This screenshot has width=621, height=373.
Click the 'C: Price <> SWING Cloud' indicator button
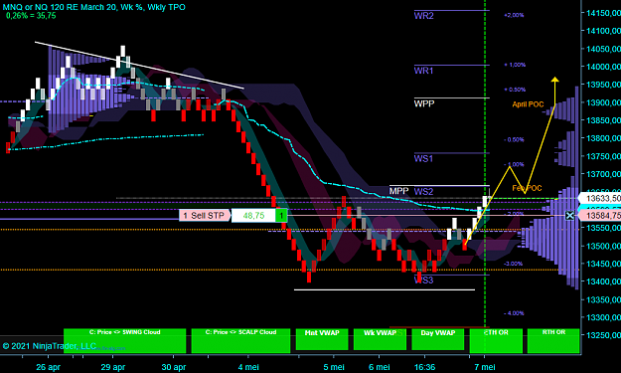coord(124,340)
